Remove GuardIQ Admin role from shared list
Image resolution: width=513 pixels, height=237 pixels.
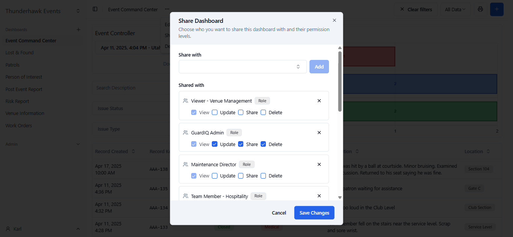319,133
